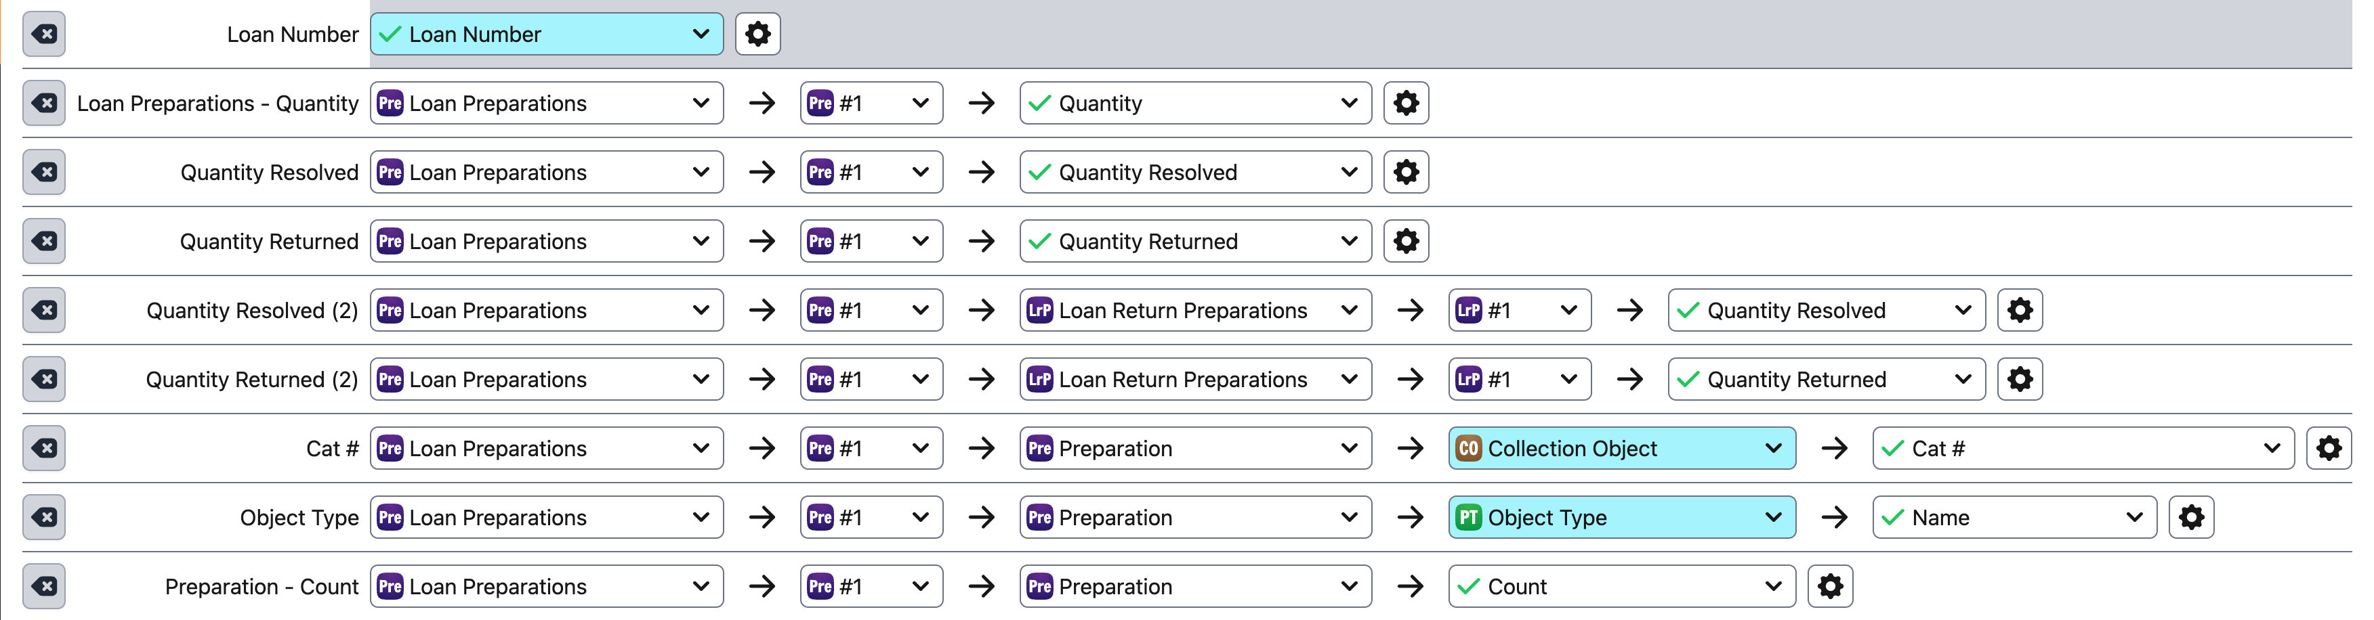Viewport: 2374px width, 620px height.
Task: Open Loan Preparations dropdown in Quantity Returned row
Action: [x=547, y=242]
